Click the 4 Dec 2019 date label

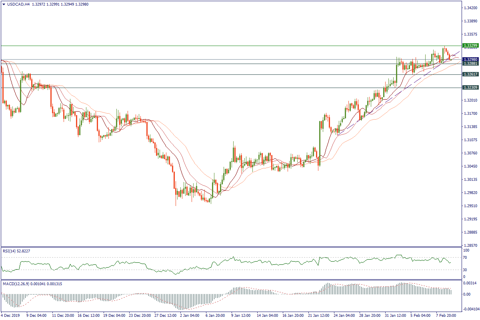coord(11,316)
